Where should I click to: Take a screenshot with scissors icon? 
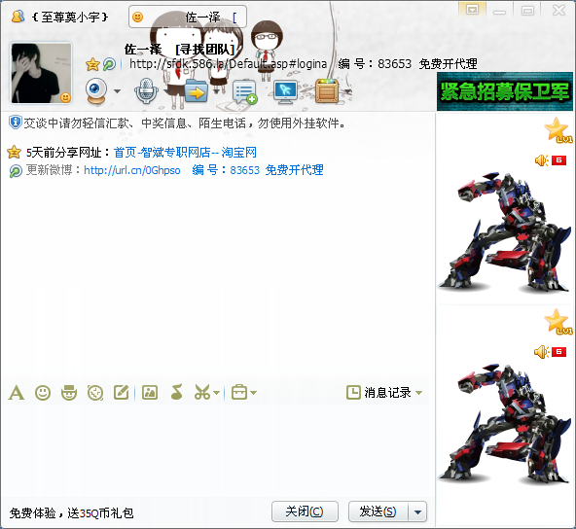(x=202, y=393)
